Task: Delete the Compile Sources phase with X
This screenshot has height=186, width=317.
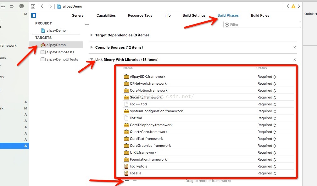Action: 295,47
